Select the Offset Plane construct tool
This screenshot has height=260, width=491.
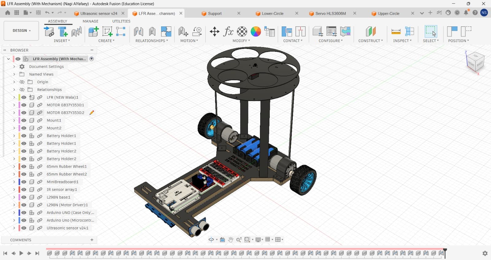pyautogui.click(x=371, y=31)
